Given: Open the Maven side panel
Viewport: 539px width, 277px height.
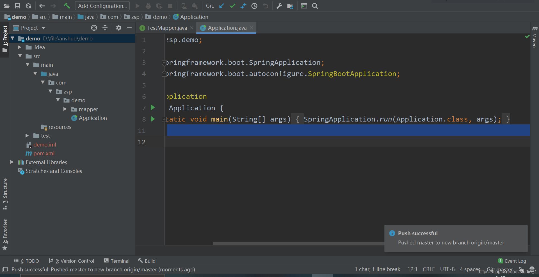Looking at the screenshot, I should [535, 37].
